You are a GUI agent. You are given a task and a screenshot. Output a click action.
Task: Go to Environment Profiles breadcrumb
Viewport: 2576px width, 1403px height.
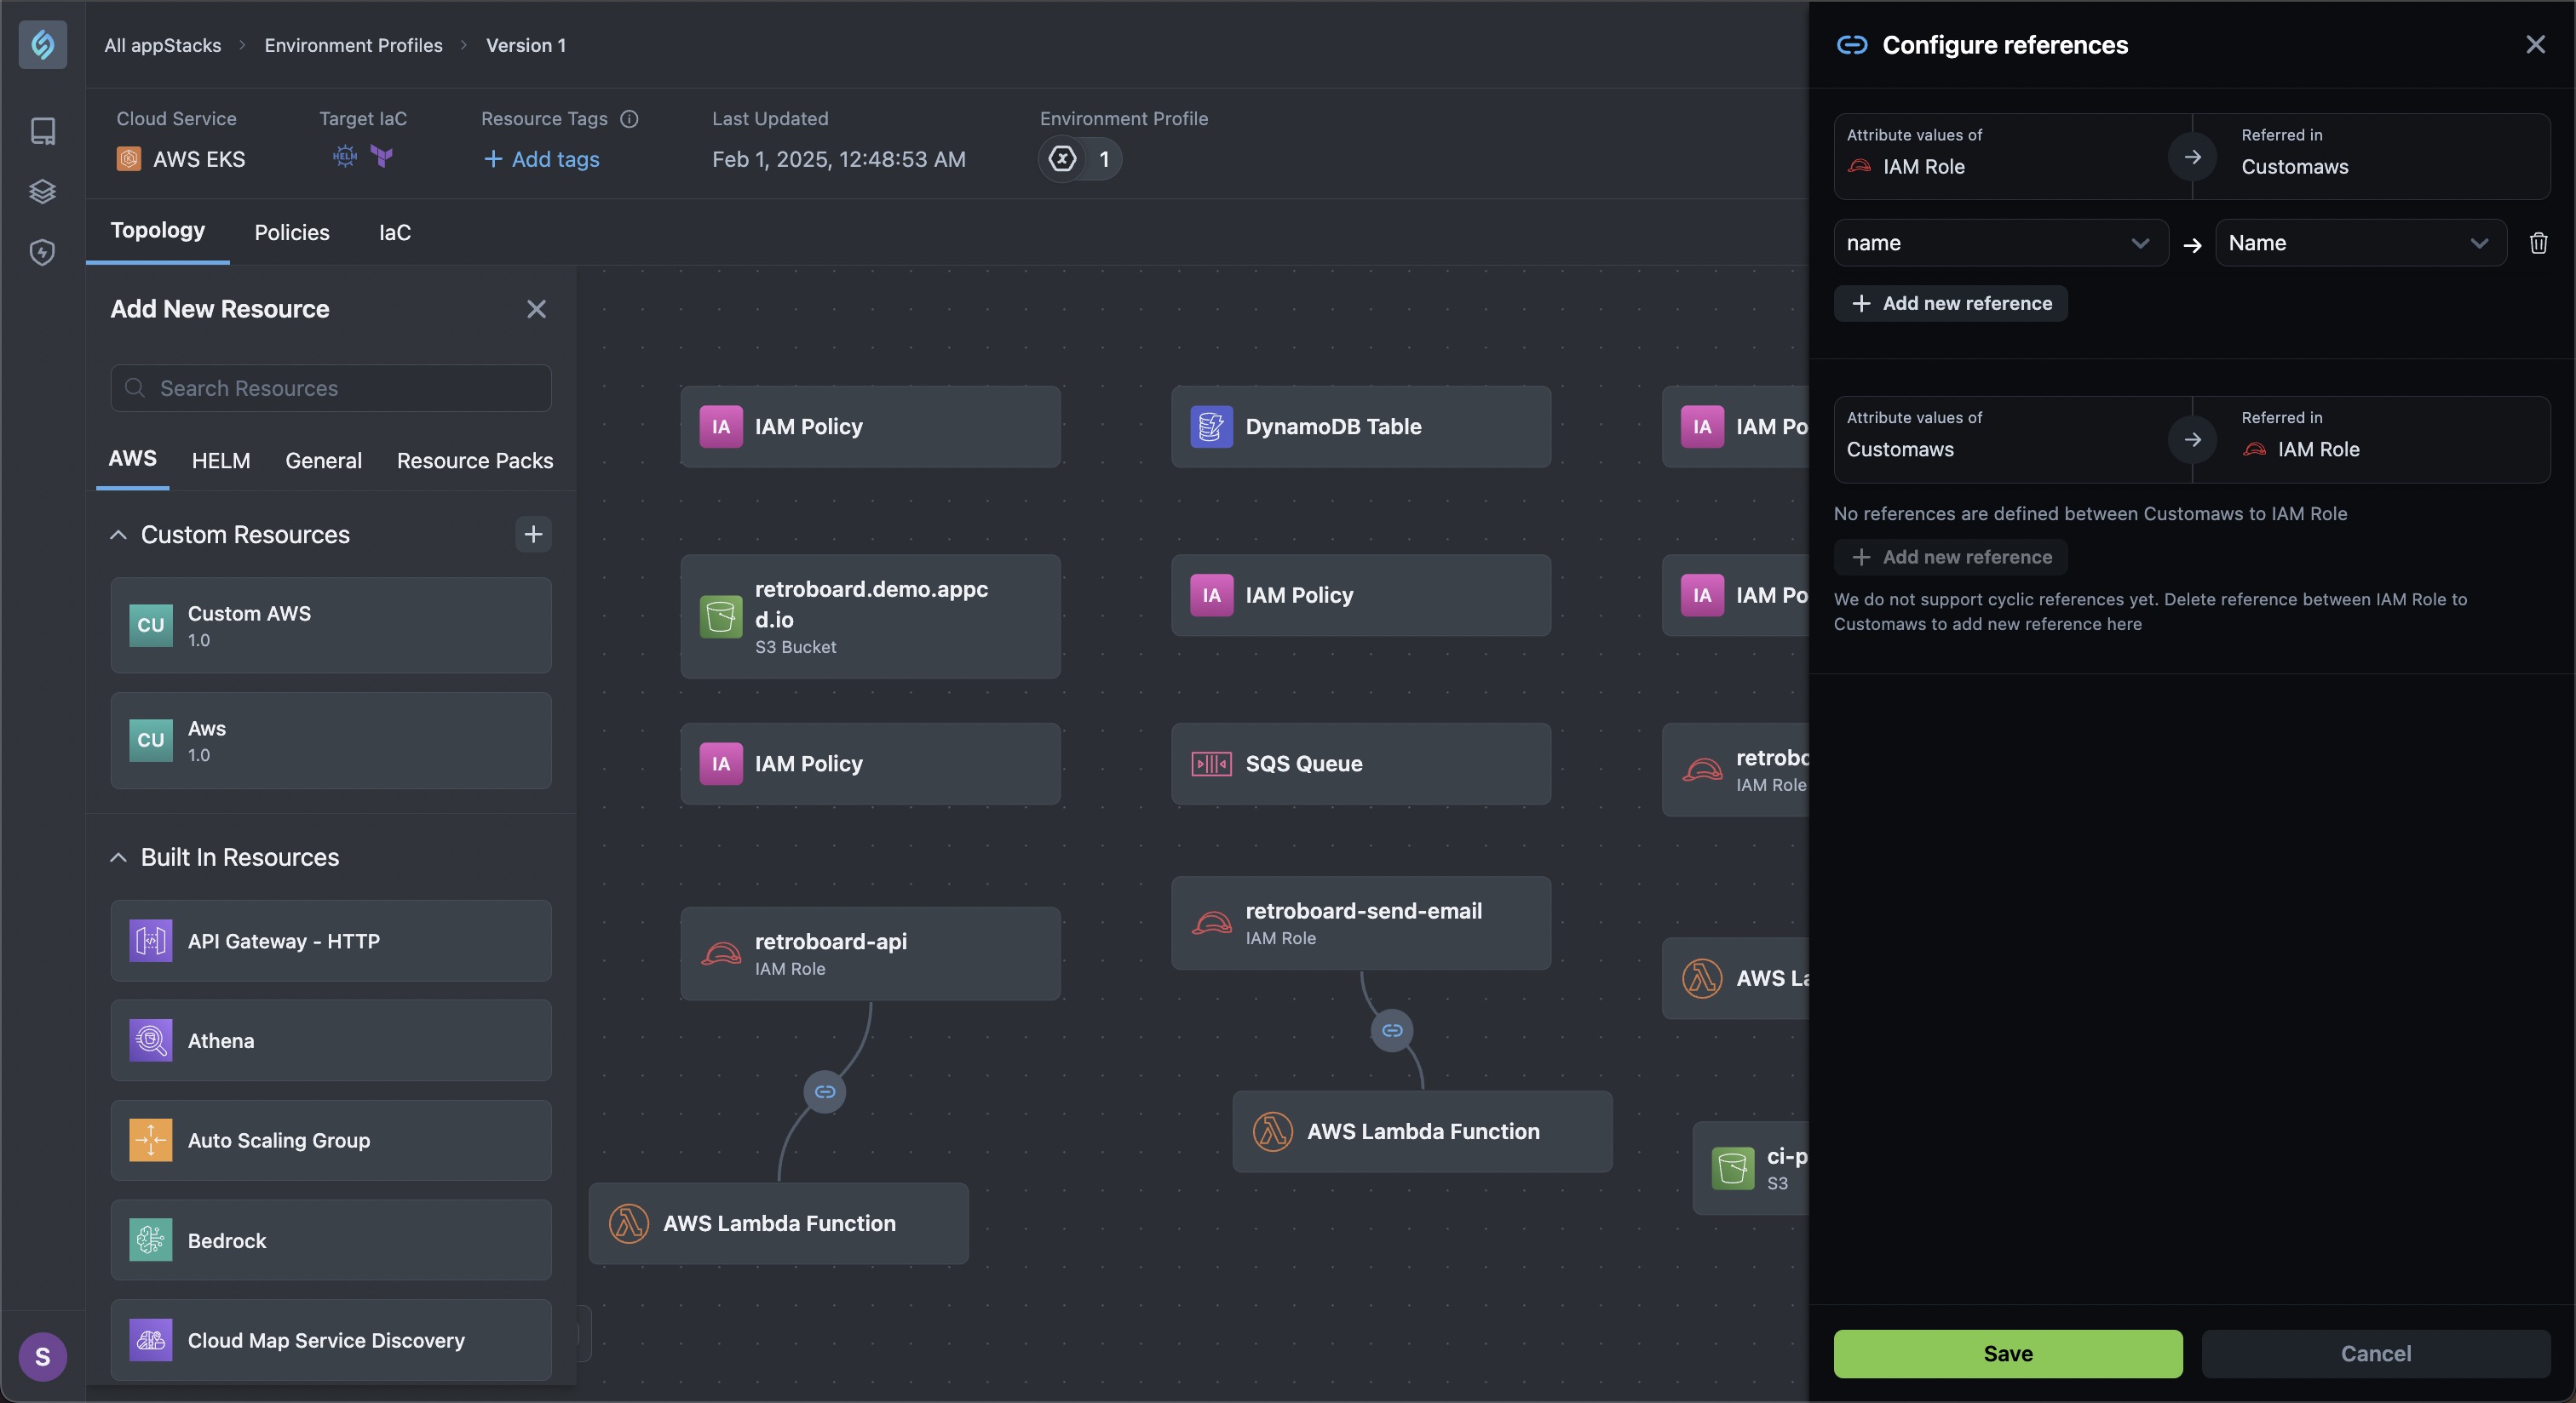click(x=353, y=45)
